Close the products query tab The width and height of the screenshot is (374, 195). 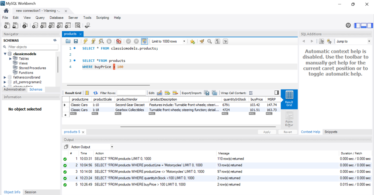[x=80, y=34]
